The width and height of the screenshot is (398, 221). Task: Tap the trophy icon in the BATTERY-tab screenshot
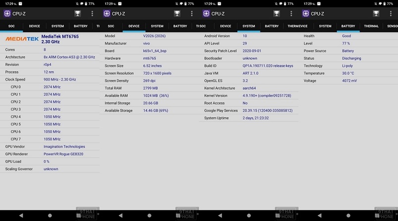point(376,13)
